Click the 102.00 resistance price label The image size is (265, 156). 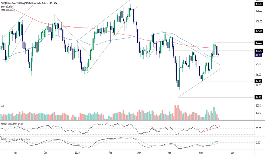(x=259, y=43)
